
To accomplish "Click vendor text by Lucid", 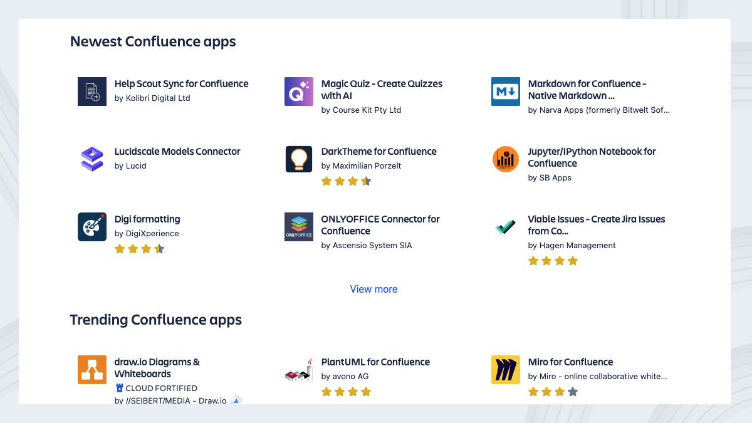I will (130, 166).
